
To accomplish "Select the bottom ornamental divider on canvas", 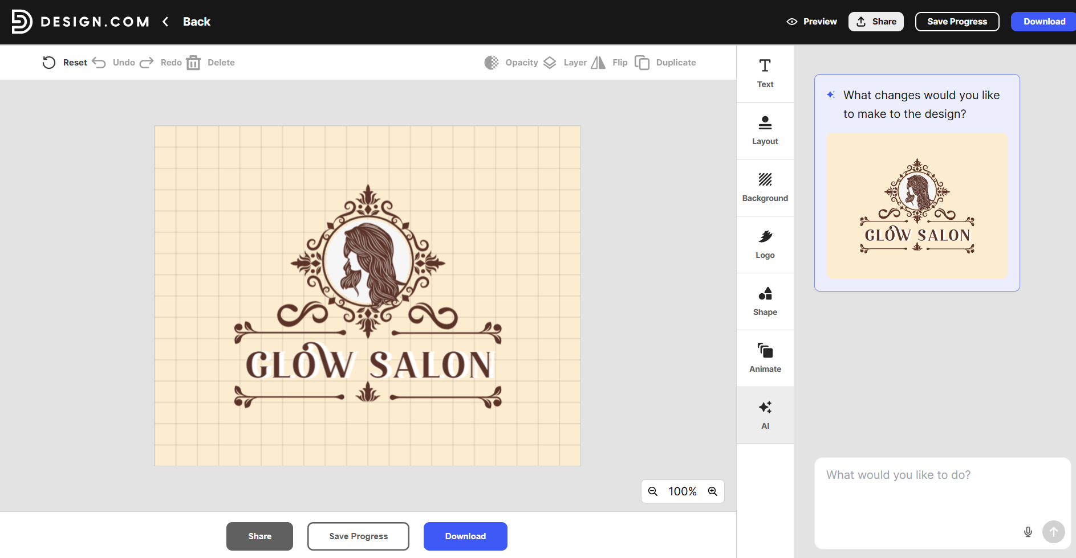I will [368, 395].
